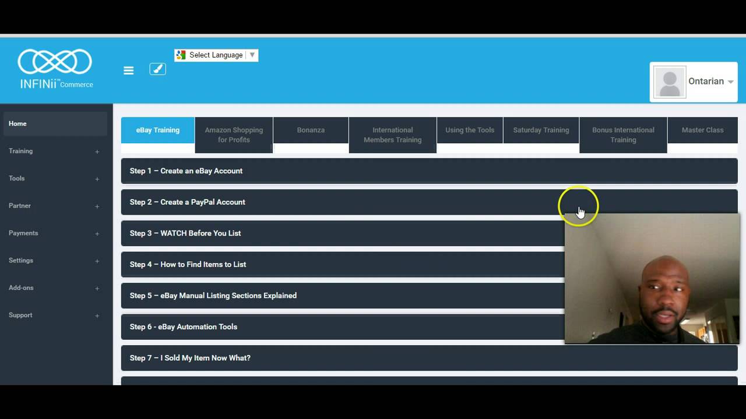
Task: Open International Members Training tab
Action: coord(393,135)
